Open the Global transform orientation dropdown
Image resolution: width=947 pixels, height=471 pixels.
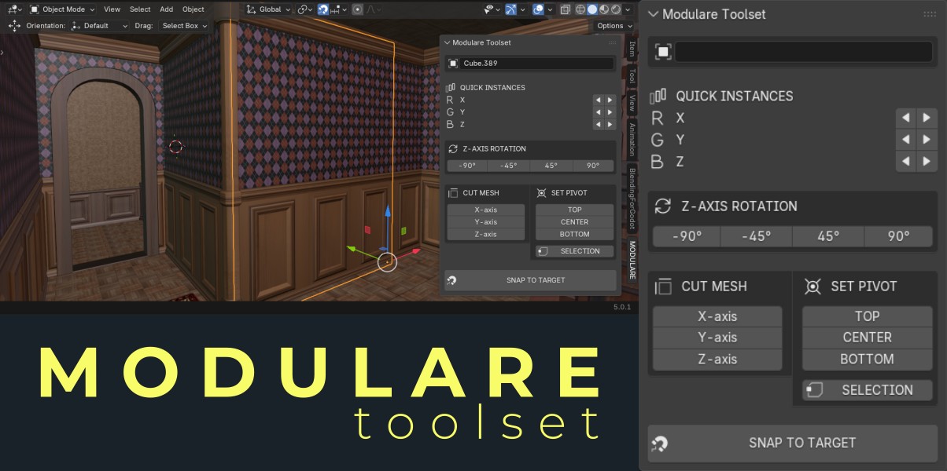[x=267, y=9]
